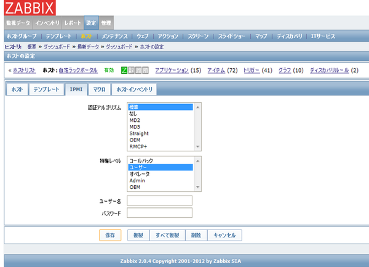The height and width of the screenshot is (267, 369).
Task: Open アプリケーション (15) link
Action: tap(178, 70)
